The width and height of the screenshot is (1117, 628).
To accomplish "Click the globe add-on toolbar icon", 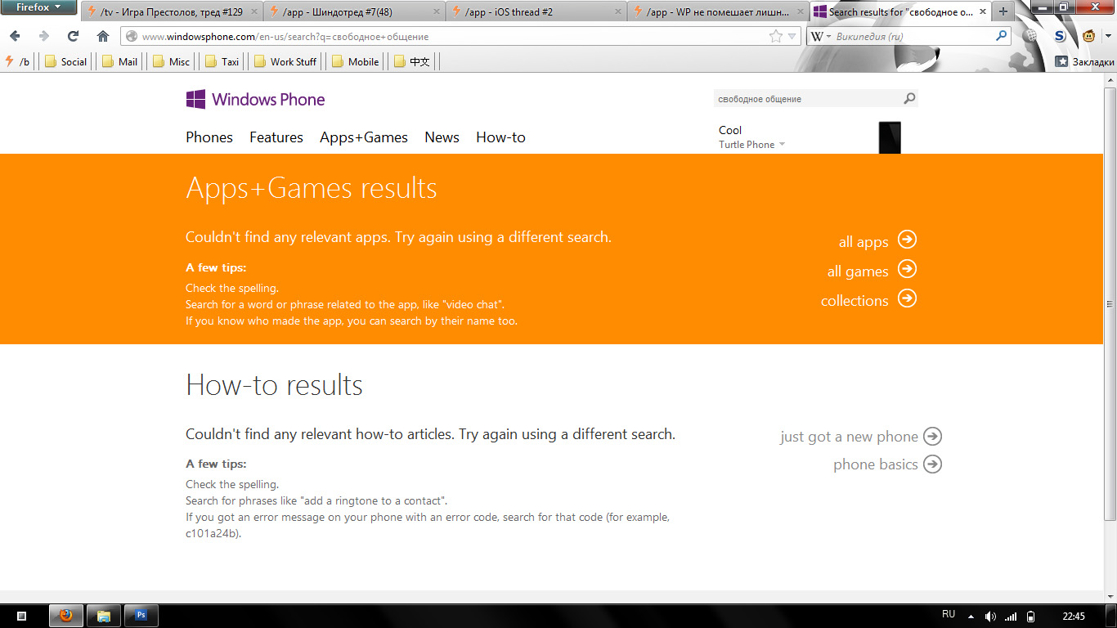I will coord(1031,36).
